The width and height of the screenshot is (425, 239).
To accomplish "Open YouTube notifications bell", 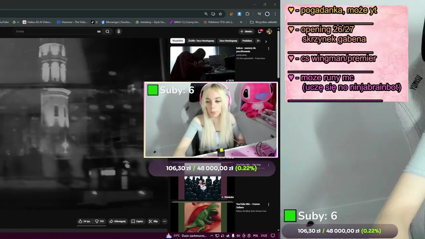I will click(x=260, y=32).
